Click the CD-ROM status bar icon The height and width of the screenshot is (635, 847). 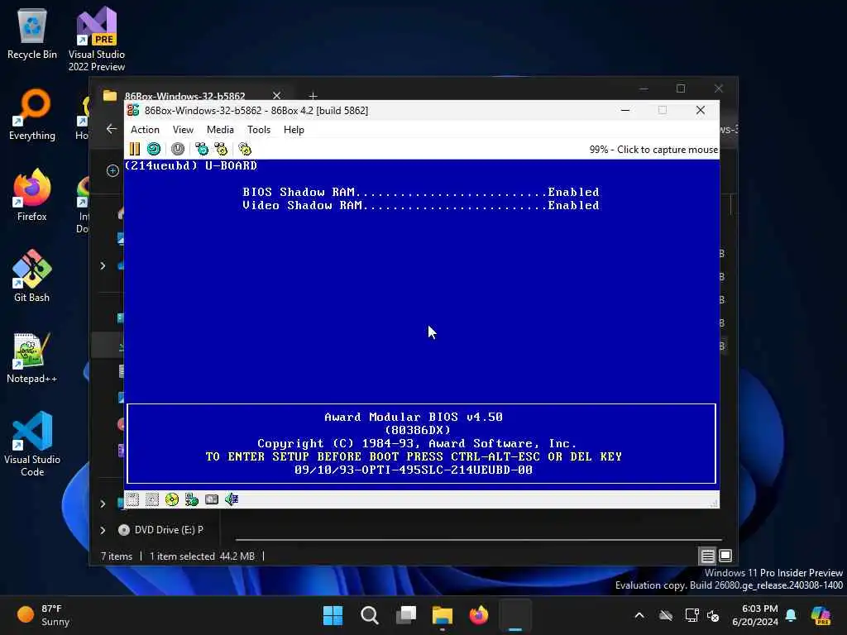click(172, 499)
